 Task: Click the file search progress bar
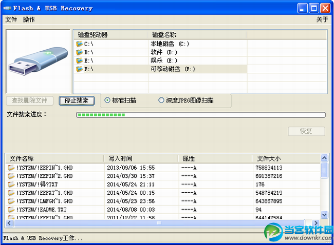(201, 115)
